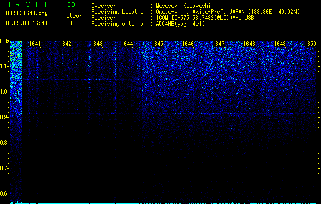
Task: Click the kHz axis label
Action: point(5,41)
